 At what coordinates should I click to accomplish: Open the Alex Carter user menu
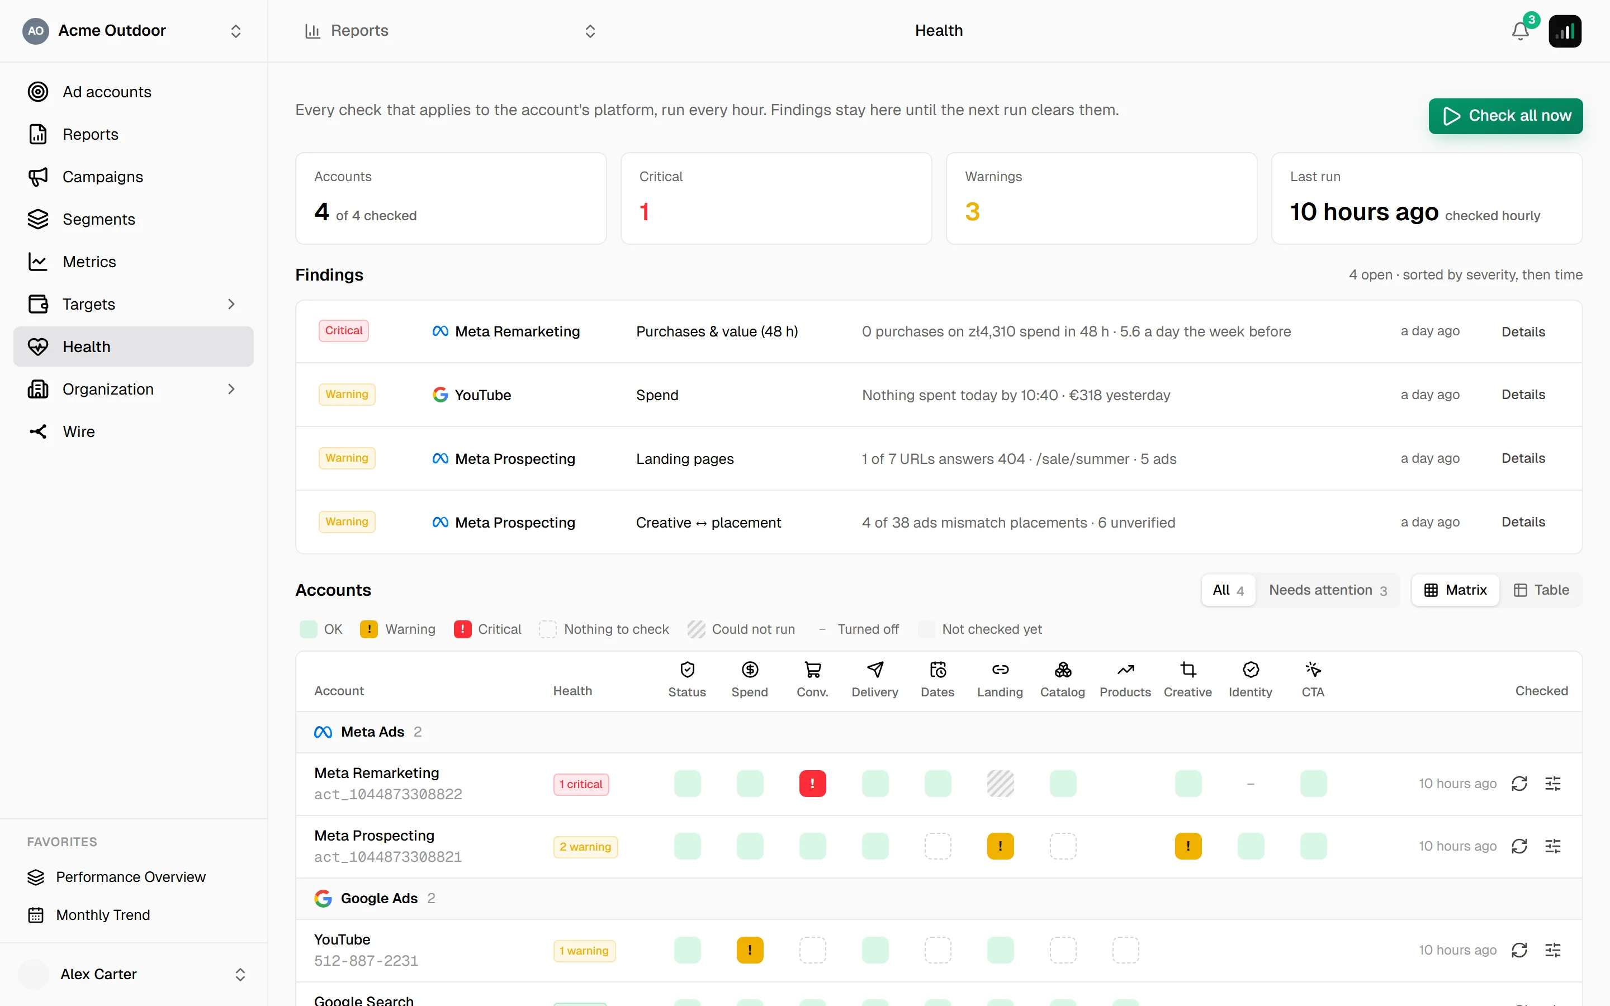click(x=133, y=974)
